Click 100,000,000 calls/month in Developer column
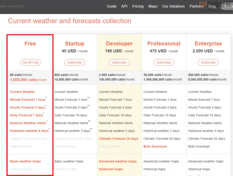The width and height of the screenshot is (233, 176). pyautogui.click(x=117, y=79)
